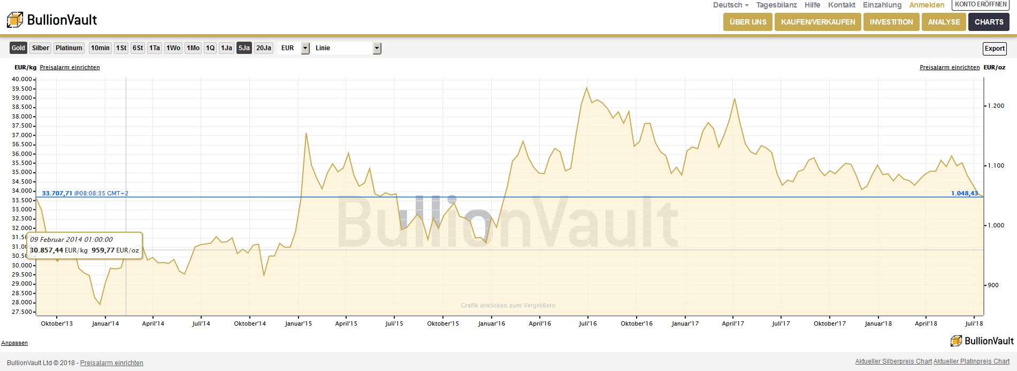This screenshot has width=1017, height=371.
Task: Switch chart range to 1Ta
Action: pyautogui.click(x=155, y=48)
